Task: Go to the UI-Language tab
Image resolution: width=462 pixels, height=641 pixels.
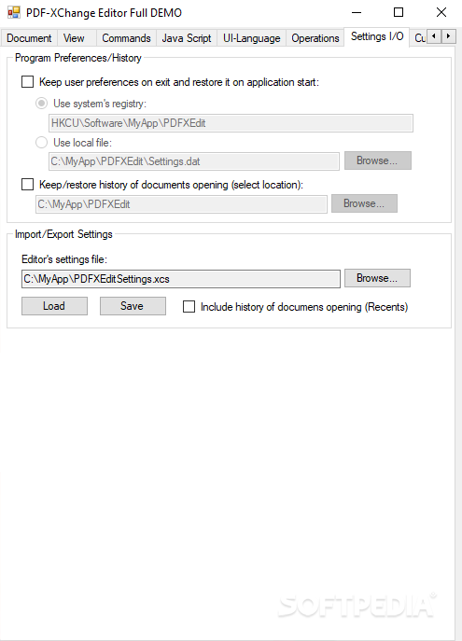Action: coord(251,38)
